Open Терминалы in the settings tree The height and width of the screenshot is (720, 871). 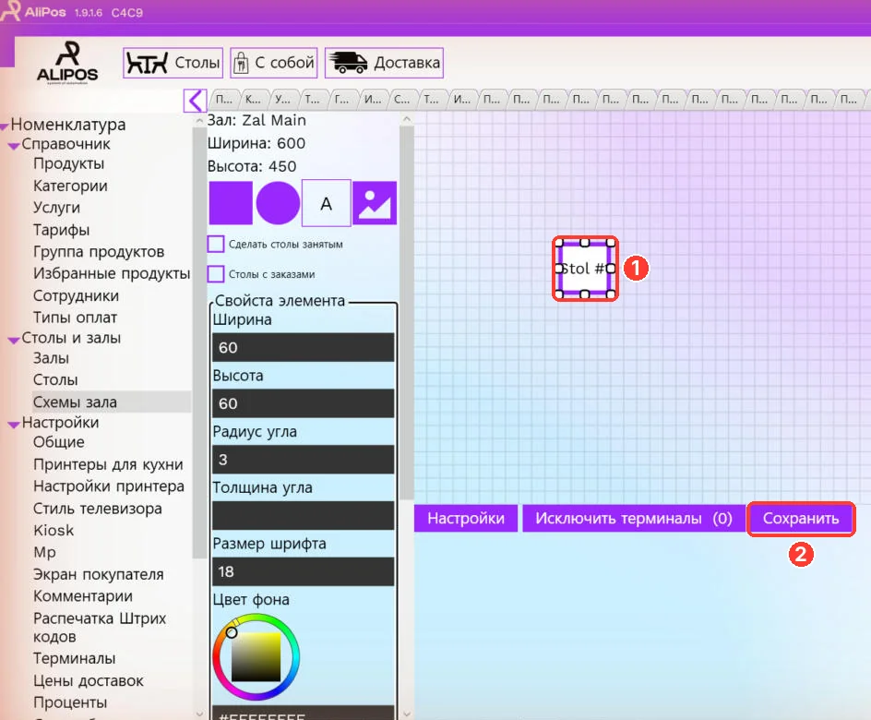click(75, 658)
